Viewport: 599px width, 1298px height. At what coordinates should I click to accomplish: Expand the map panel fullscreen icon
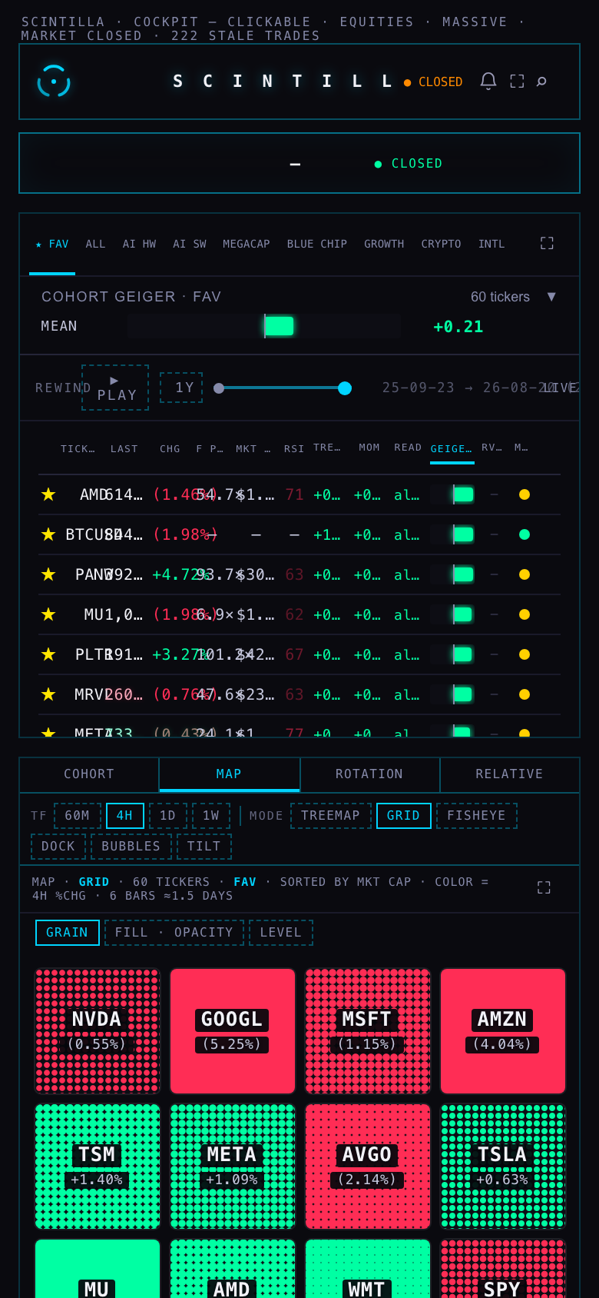point(544,887)
